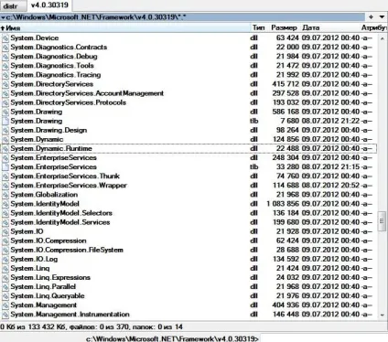Click date 08.07.2012 20:52
The height and width of the screenshot is (342, 388).
330,186
